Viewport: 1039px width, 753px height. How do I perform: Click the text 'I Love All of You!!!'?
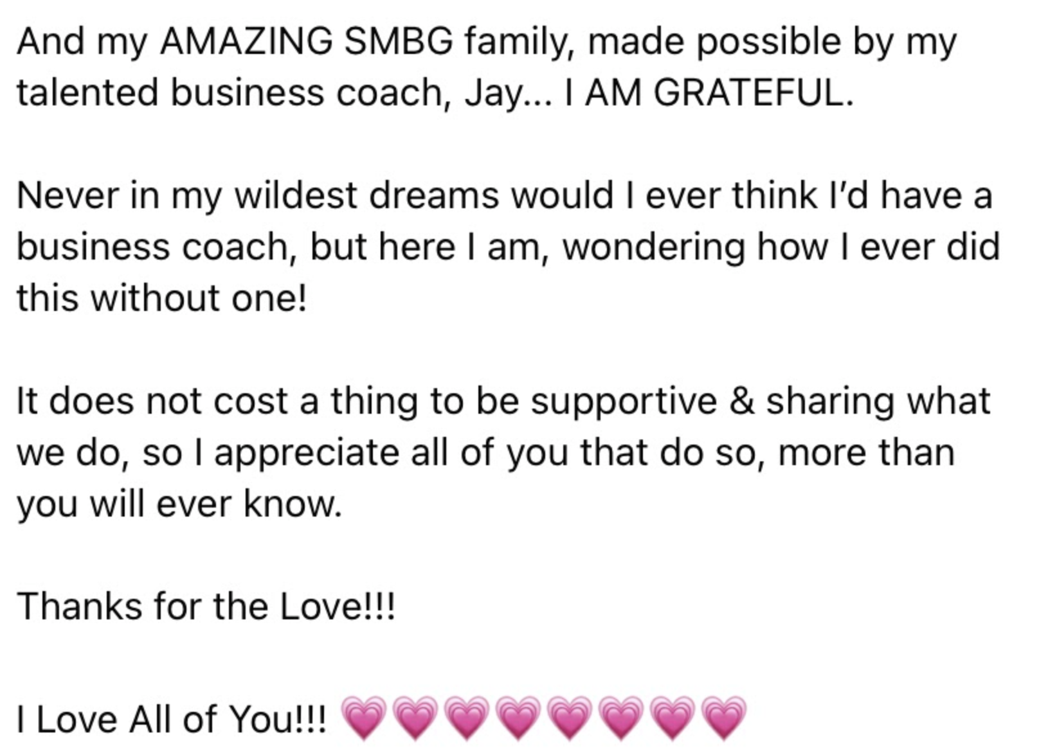[x=172, y=719]
